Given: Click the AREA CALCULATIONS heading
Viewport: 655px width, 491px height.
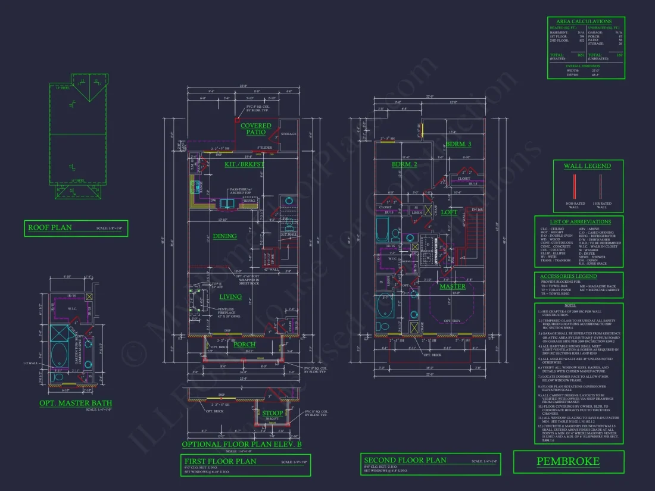Looking at the screenshot, I should [x=584, y=21].
